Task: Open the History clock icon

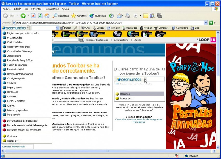Action: point(111,16)
